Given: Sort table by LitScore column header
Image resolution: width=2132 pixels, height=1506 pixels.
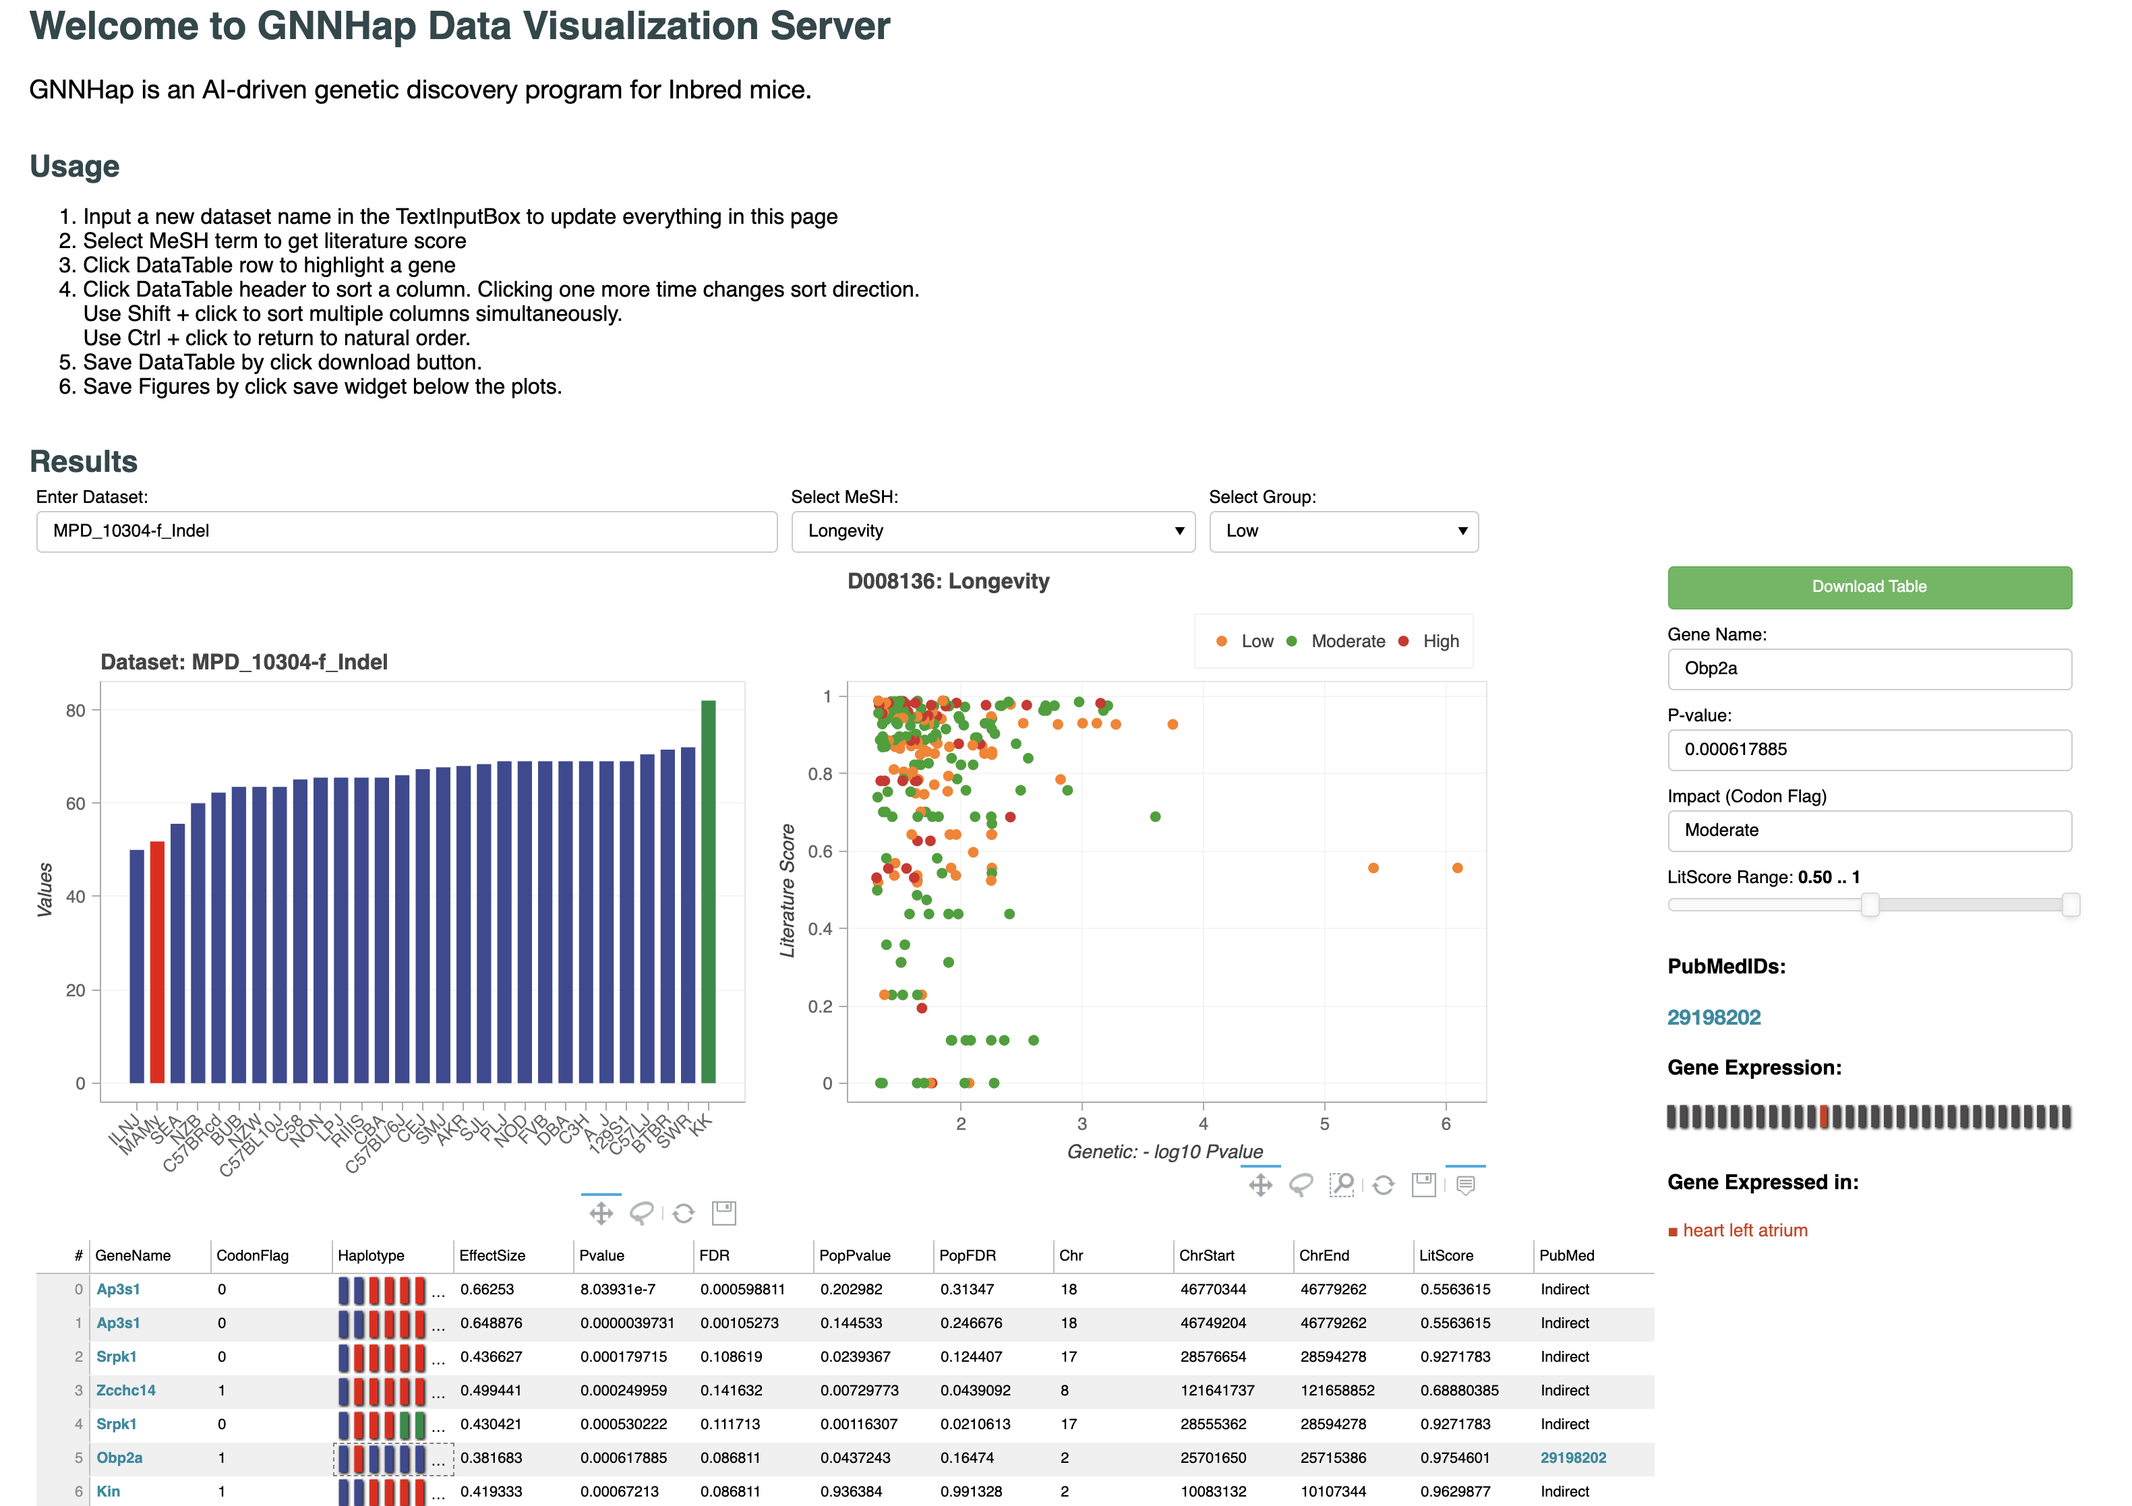Looking at the screenshot, I should point(1446,1255).
